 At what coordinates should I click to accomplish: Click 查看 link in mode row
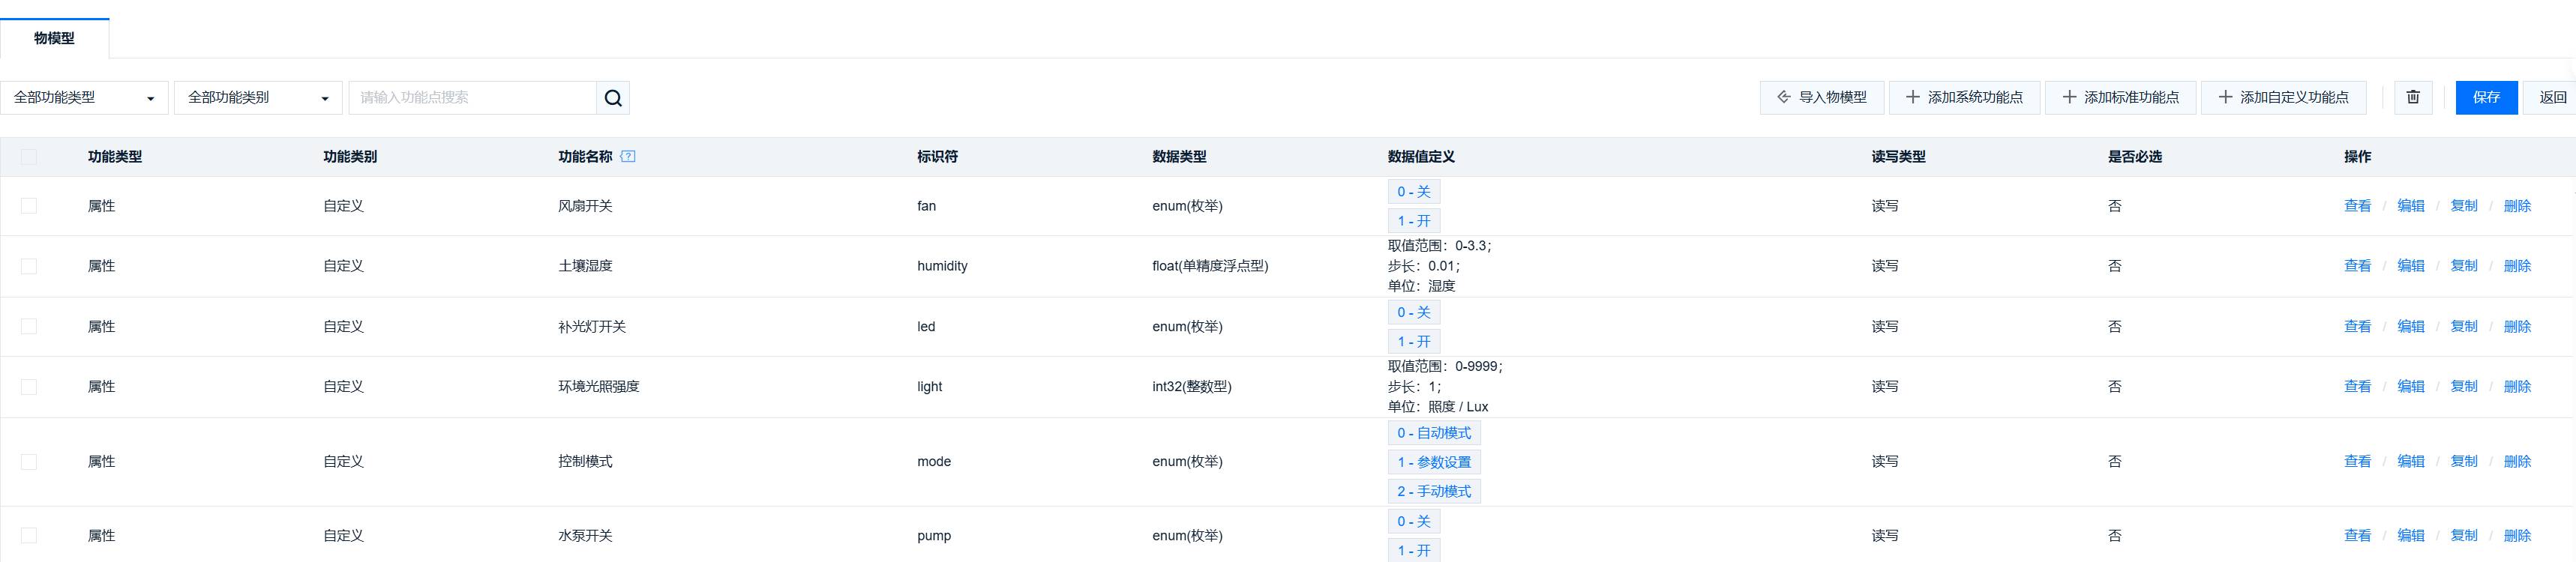pos(2357,462)
